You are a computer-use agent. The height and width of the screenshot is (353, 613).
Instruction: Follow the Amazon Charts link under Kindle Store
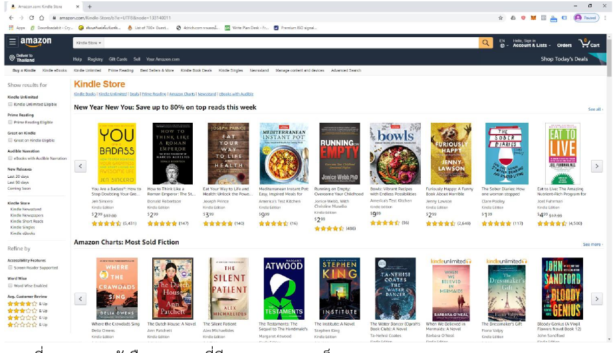point(182,94)
